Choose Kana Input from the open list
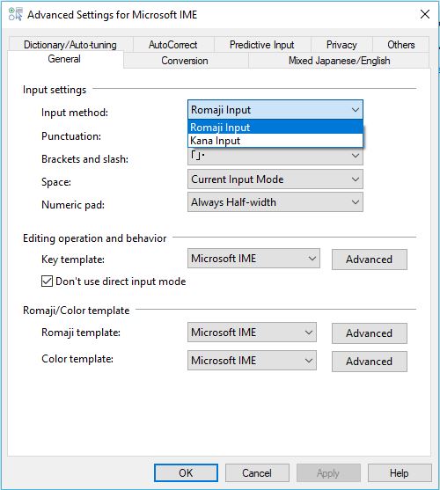440x490 pixels. [275, 141]
